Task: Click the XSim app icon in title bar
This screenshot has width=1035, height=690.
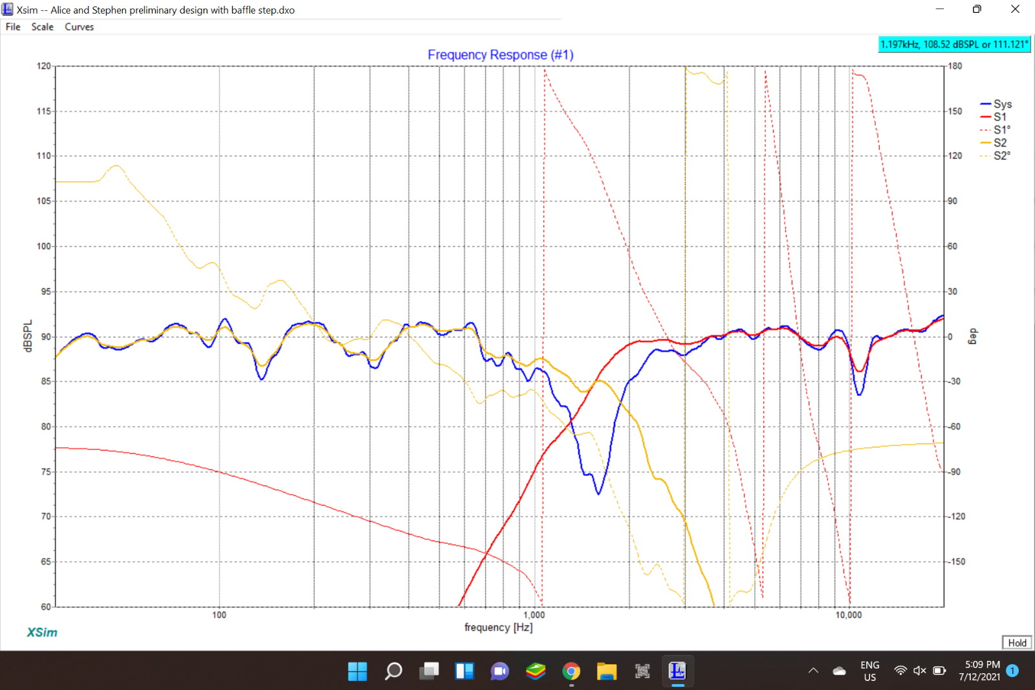Action: [x=8, y=9]
